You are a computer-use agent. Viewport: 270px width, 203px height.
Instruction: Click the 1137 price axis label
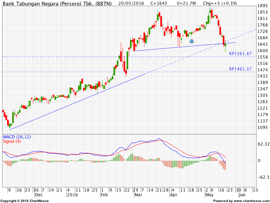263,121
